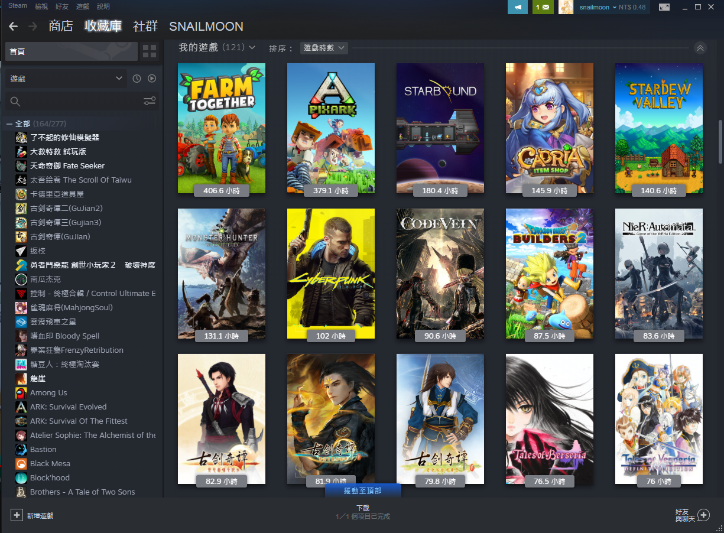Click the plus icon for 新增遊戲
The height and width of the screenshot is (533, 724).
[x=17, y=515]
